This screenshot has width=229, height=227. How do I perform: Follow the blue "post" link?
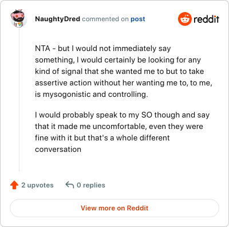pos(138,19)
